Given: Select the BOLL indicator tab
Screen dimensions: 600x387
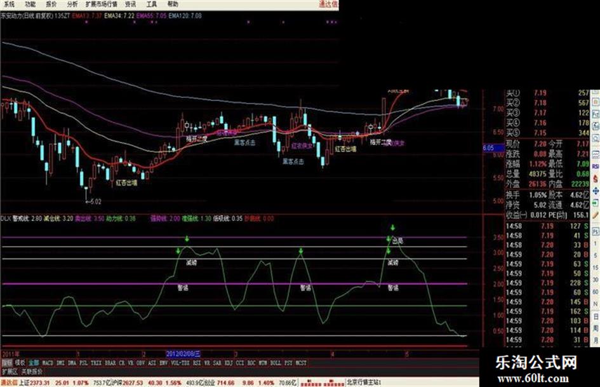Looking at the screenshot, I should (x=276, y=362).
